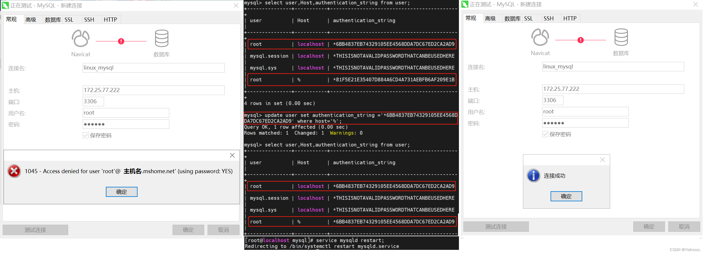Click 密码 field in left window

[126, 124]
